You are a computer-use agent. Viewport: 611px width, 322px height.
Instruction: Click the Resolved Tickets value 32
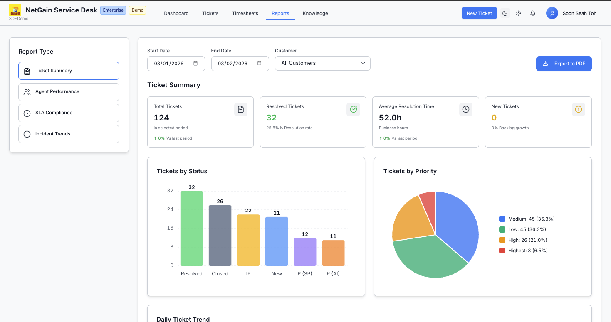click(271, 118)
